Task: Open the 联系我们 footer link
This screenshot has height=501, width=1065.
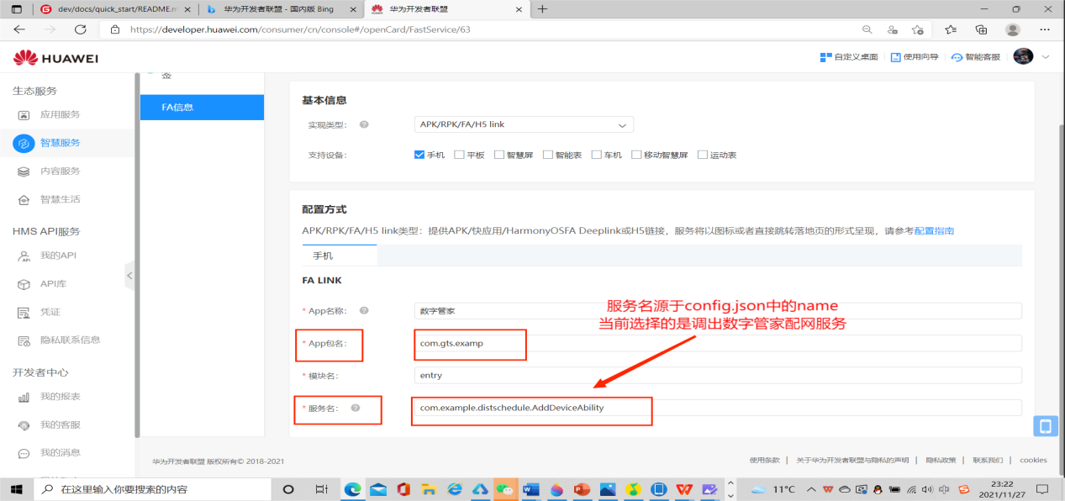Action: 988,461
